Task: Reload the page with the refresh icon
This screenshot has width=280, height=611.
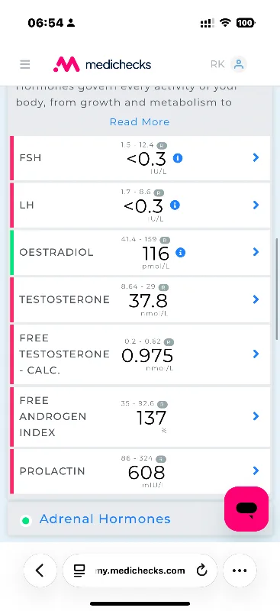Action: (201, 571)
